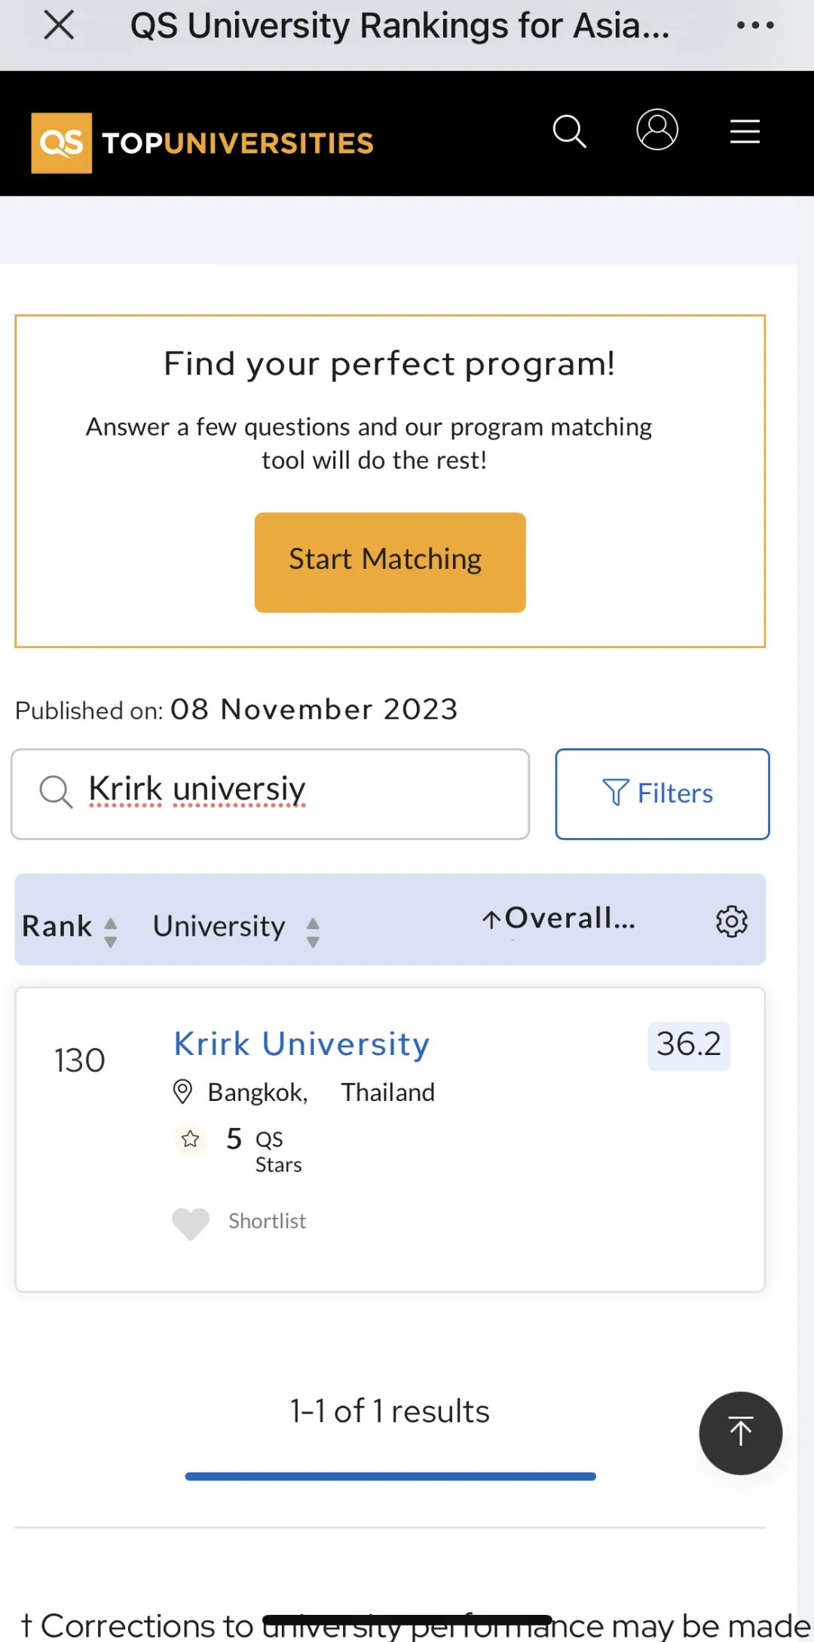814x1642 pixels.
Task: Close the in-app browser page
Action: pyautogui.click(x=59, y=25)
